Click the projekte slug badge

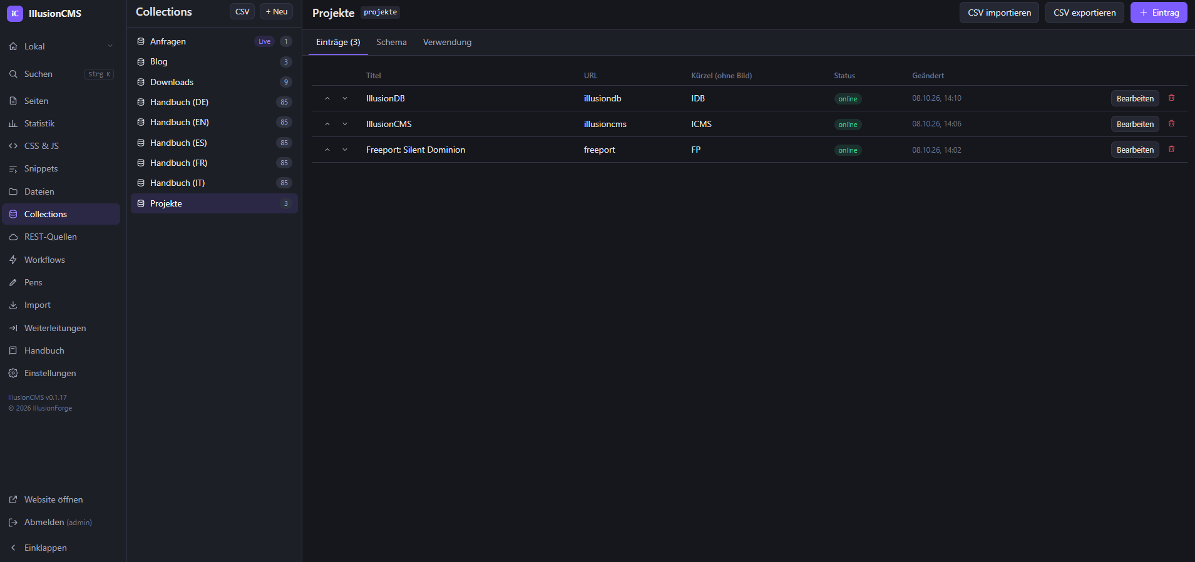(x=380, y=13)
